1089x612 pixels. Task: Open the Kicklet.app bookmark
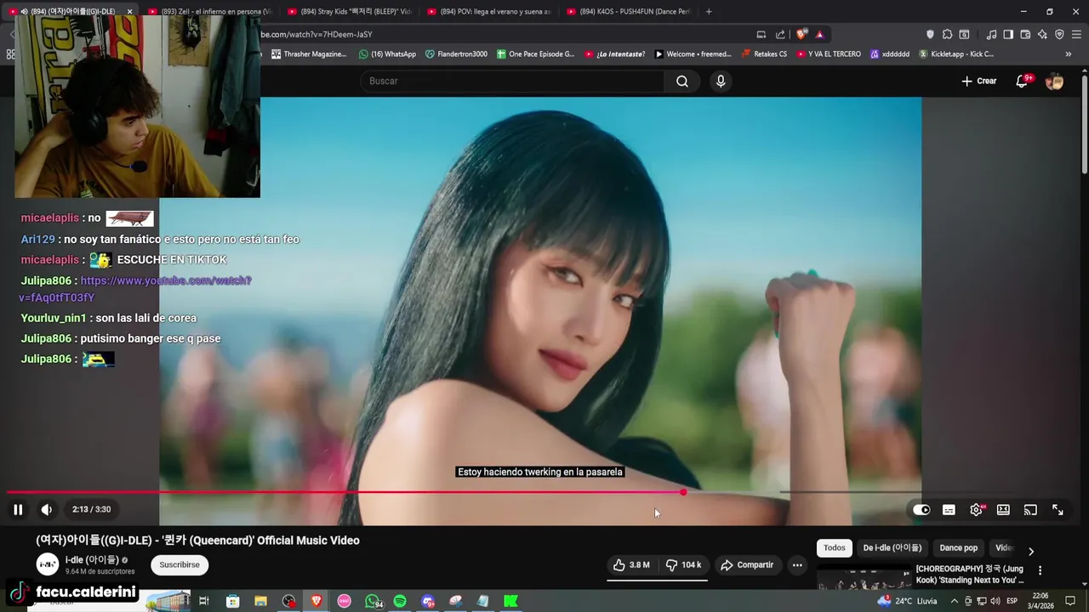[956, 54]
